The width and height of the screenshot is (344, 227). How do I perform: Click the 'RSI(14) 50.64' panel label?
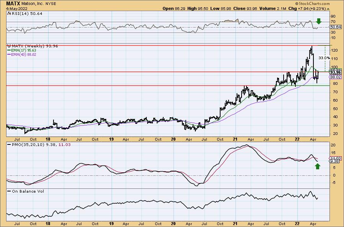[27, 14]
